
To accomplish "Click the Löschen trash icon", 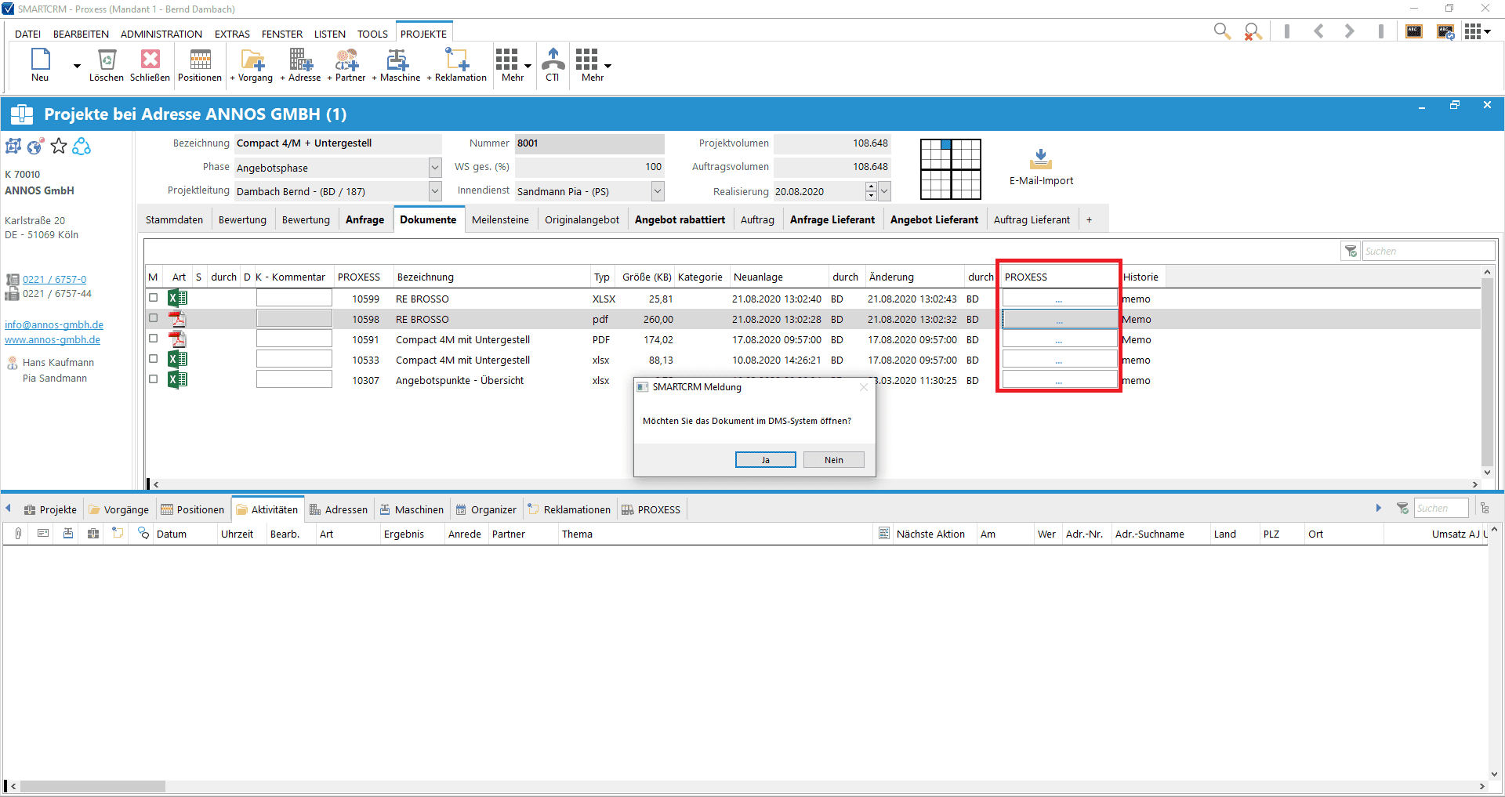I will pos(107,60).
